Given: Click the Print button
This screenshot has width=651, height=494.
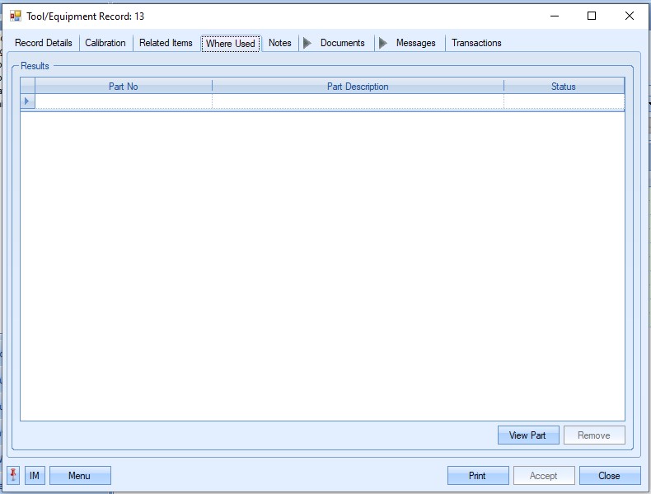Looking at the screenshot, I should pos(478,476).
